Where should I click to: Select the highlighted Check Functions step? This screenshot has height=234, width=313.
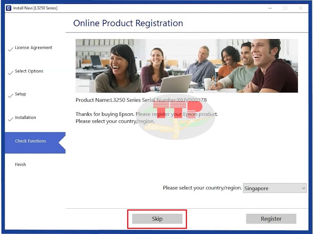[x=35, y=143]
